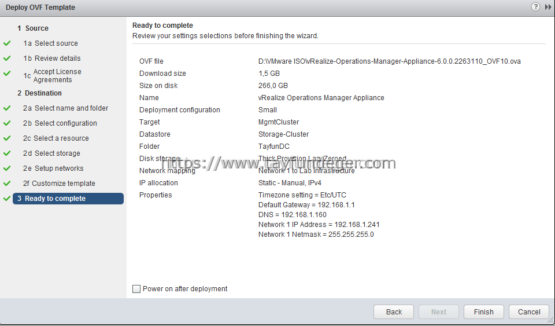Screen dimensions: 555x326
Task: Click the IP allocation value Static - Manual, IPv4
Action: (x=290, y=183)
